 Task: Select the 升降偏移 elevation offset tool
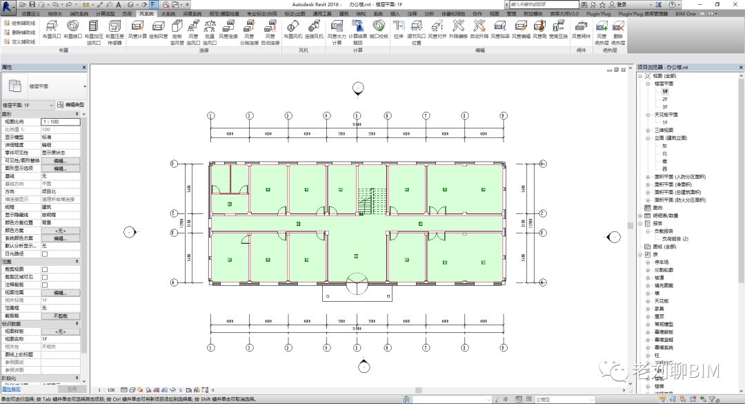(458, 29)
